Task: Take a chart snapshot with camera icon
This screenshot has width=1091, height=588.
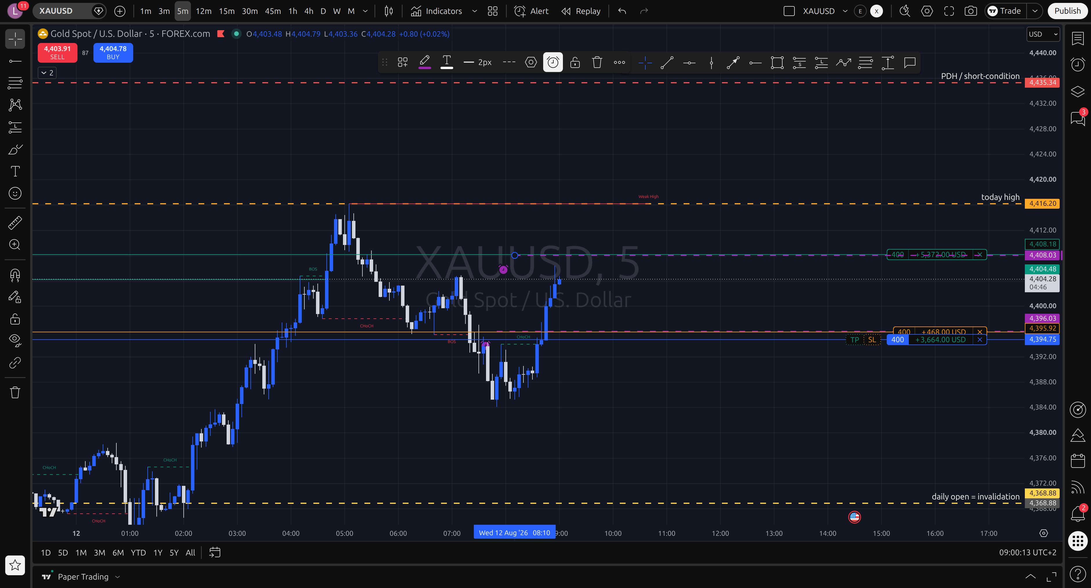Action: point(971,11)
